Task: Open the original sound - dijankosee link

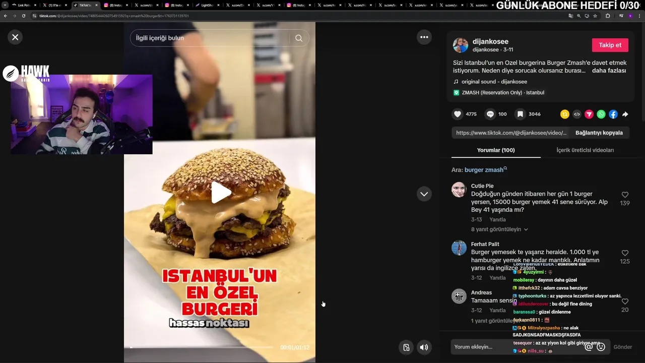Action: point(494,82)
